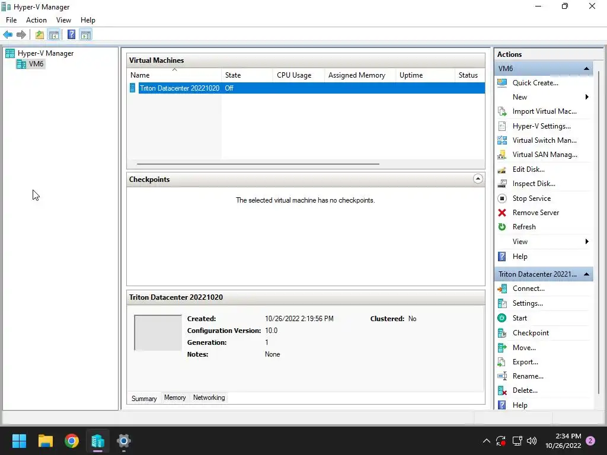
Task: Select Triton Datacenter 20221020 VM row
Action: pos(306,88)
